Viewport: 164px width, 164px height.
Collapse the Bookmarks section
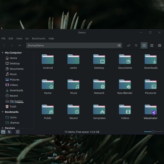2,112
